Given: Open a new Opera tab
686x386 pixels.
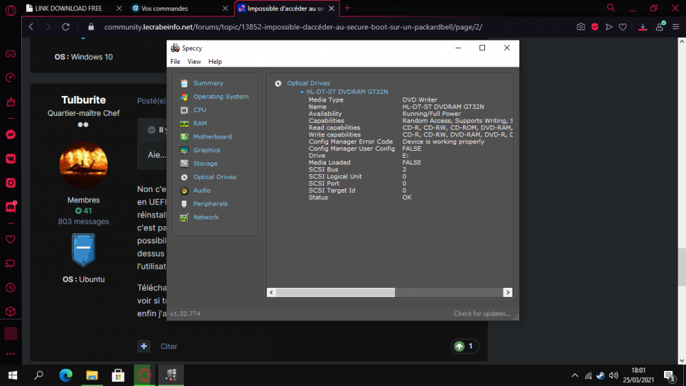Looking at the screenshot, I should tap(347, 8).
